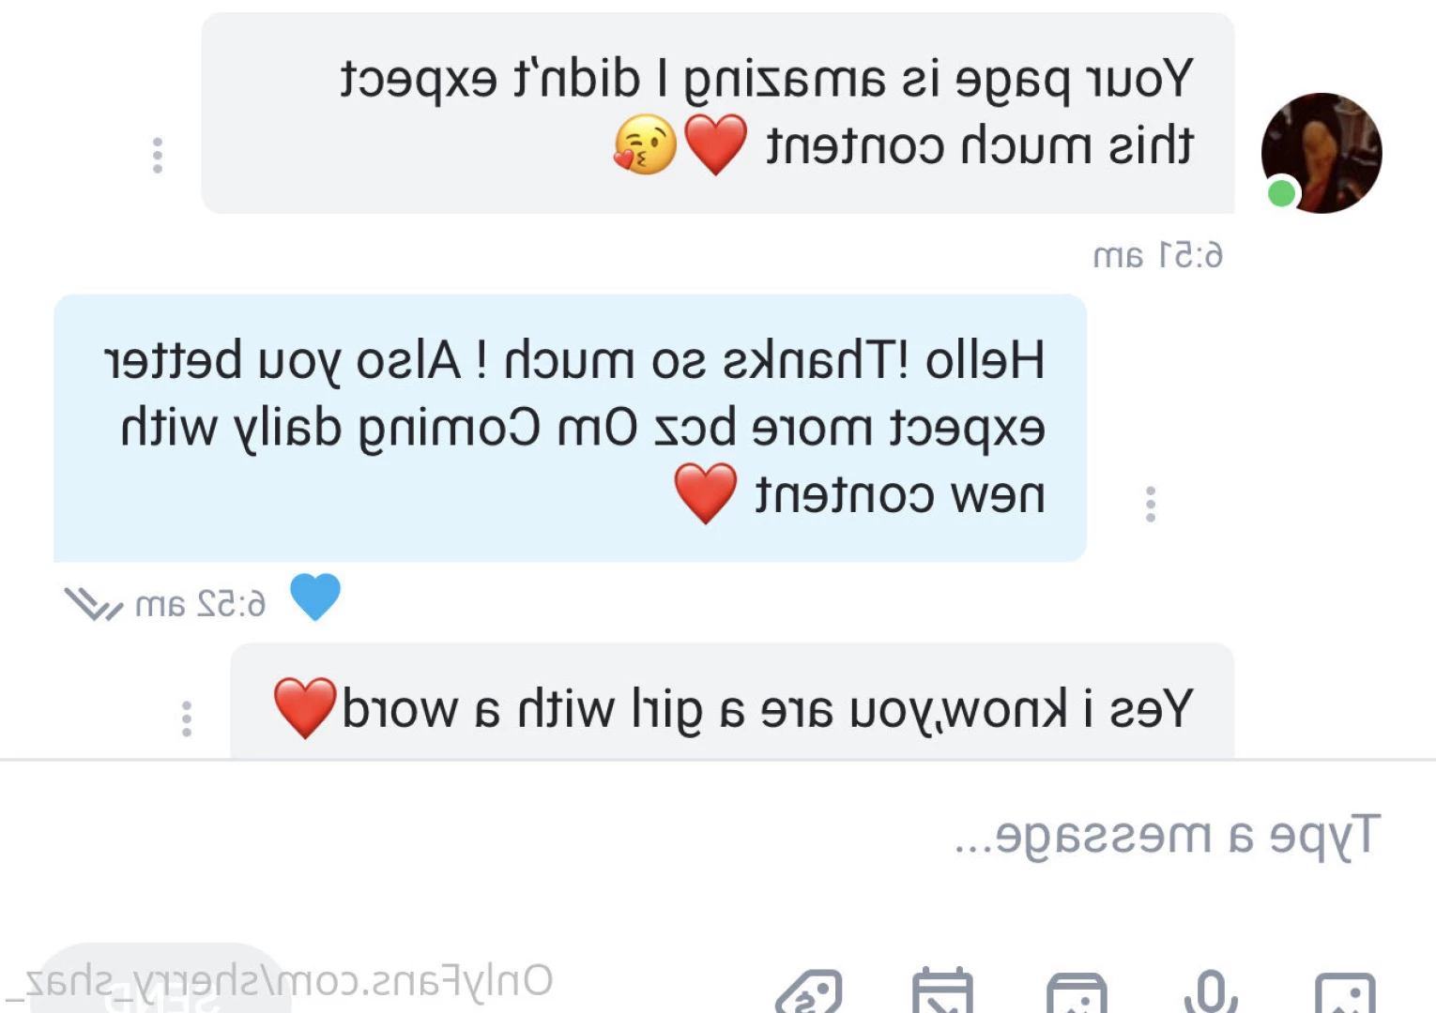Click the user's profile avatar
This screenshot has height=1013, width=1436.
click(1321, 153)
